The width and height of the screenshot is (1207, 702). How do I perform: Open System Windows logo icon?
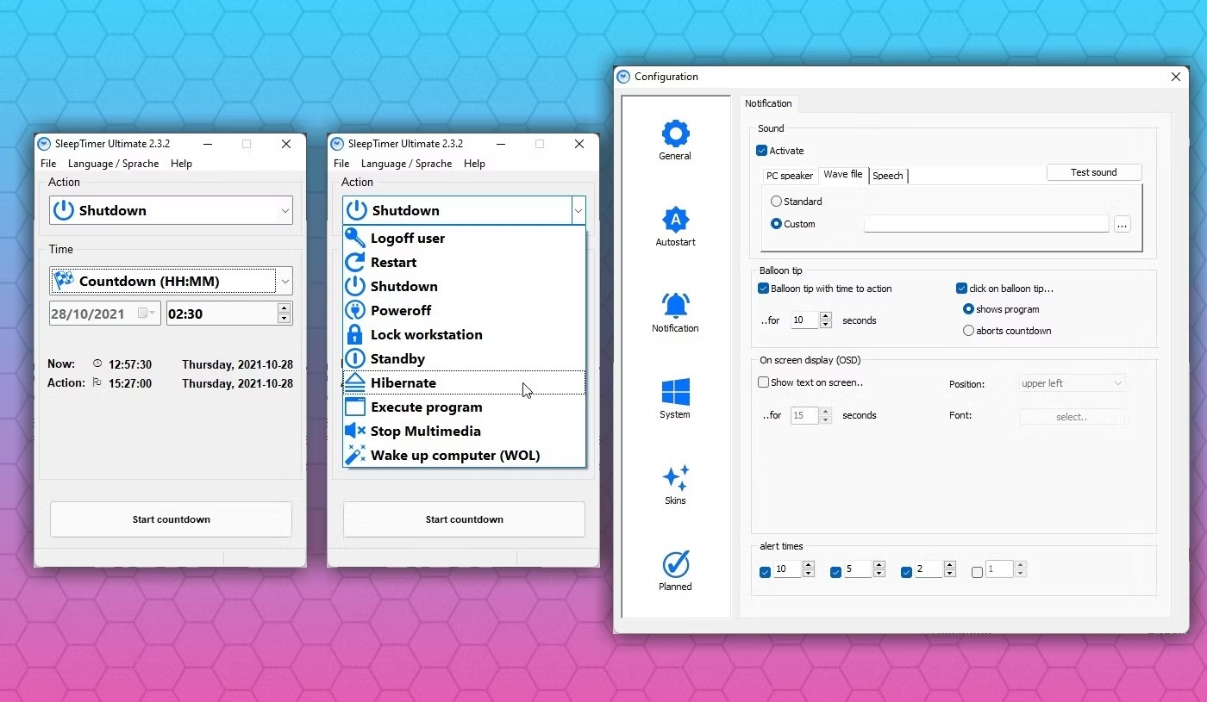675,392
